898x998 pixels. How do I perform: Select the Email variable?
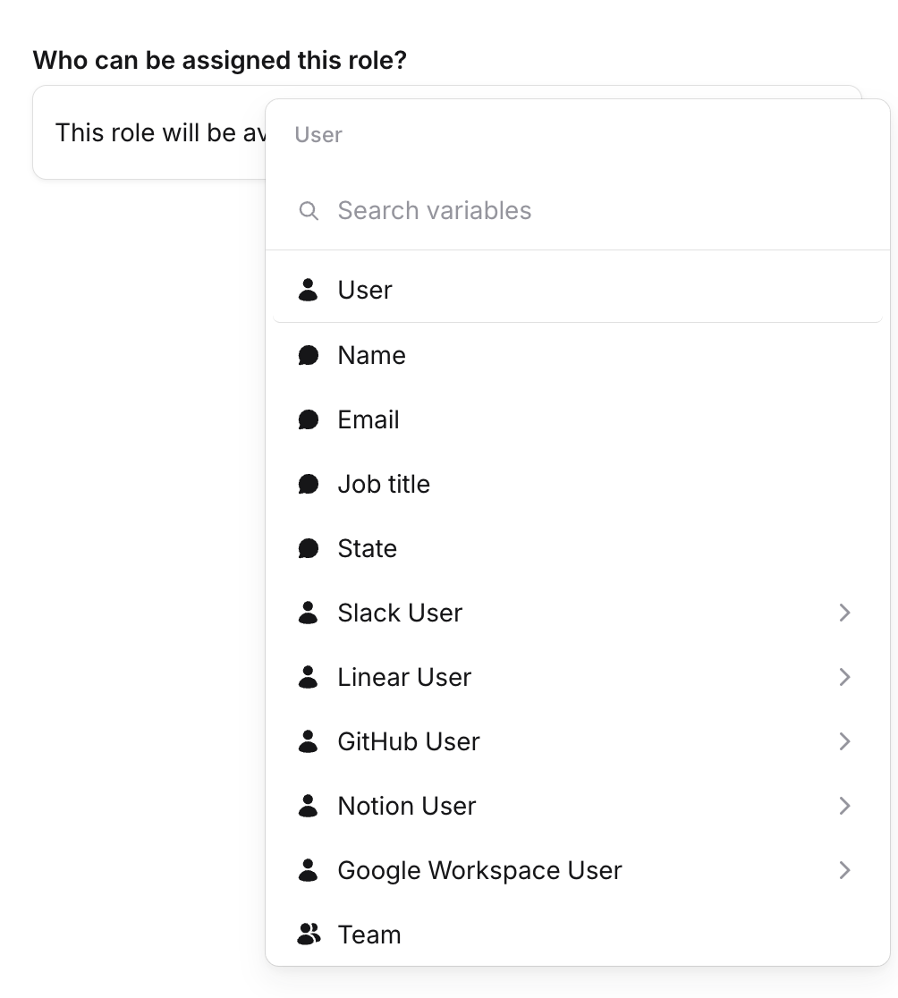click(x=368, y=419)
